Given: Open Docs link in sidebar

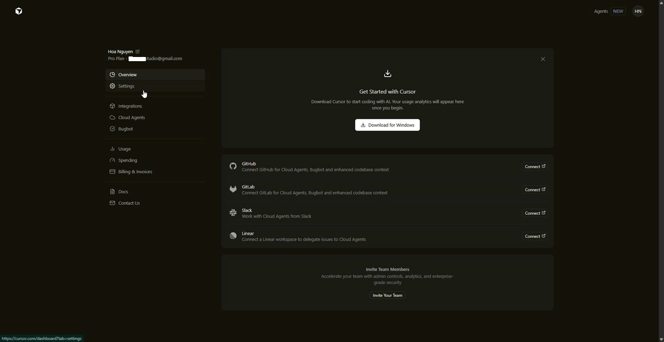Looking at the screenshot, I should coord(155,192).
